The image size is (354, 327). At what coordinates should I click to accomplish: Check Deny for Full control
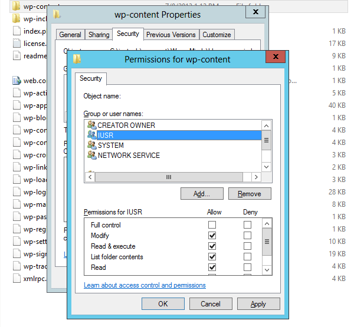coord(247,224)
